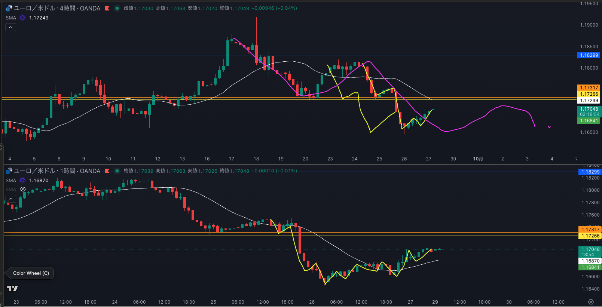The width and height of the screenshot is (602, 307).
Task: Click the yellow 1.17266 price label on lower chart
Action: [x=590, y=236]
